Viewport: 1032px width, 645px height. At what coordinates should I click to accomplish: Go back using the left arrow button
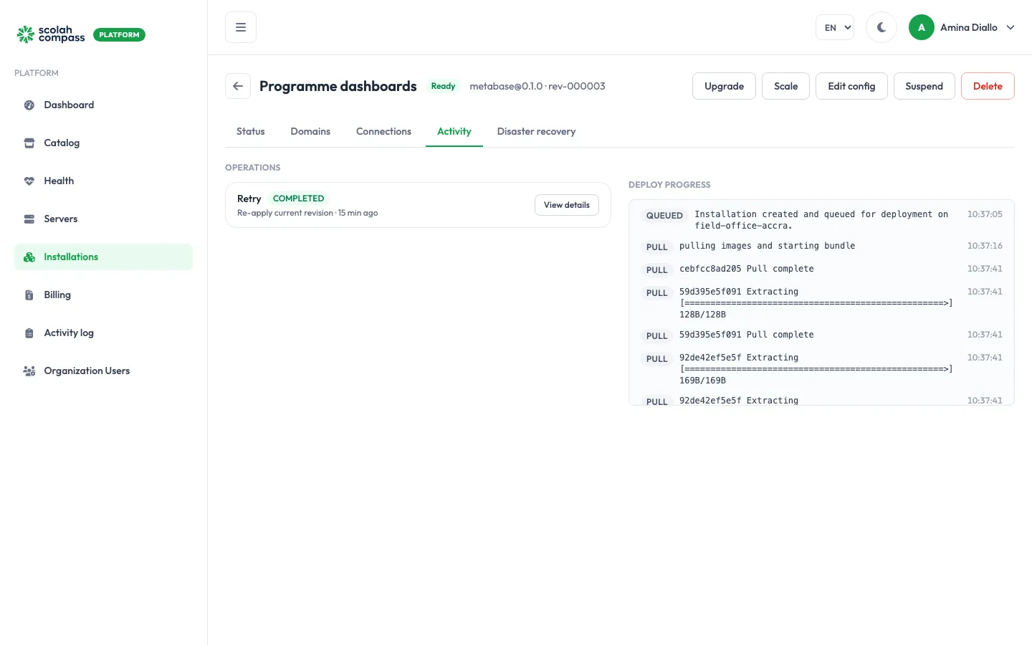click(x=238, y=86)
